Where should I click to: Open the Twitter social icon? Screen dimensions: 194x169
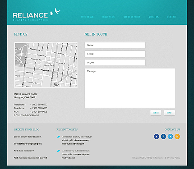[171, 137]
